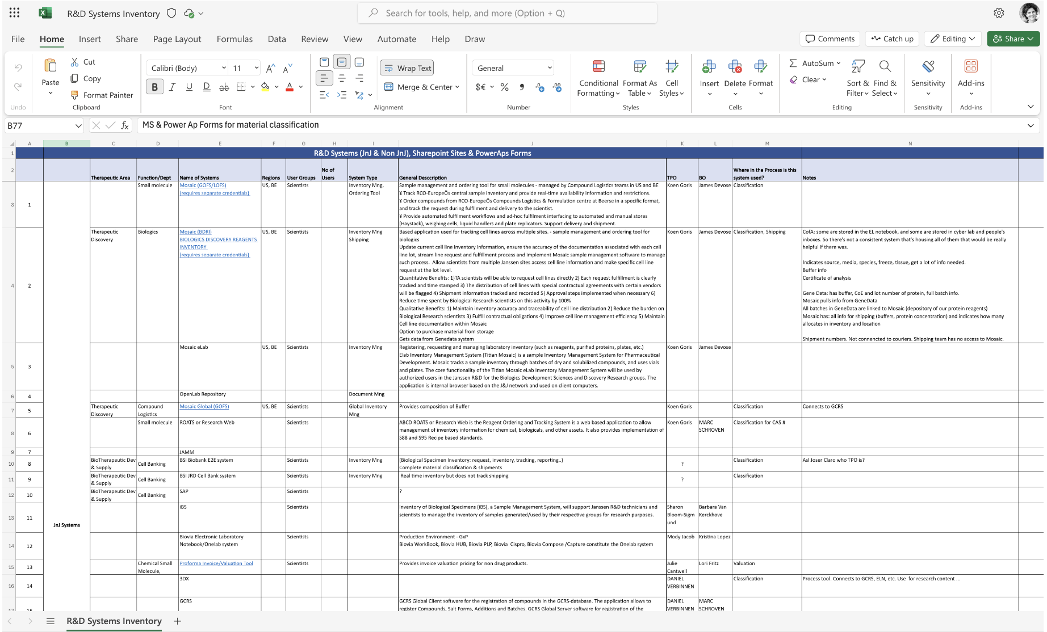Toggle center horizontal alignment
This screenshot has height=632, width=1047.
point(342,78)
